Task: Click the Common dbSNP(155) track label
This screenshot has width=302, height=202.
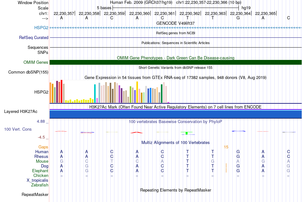Action: [28, 72]
